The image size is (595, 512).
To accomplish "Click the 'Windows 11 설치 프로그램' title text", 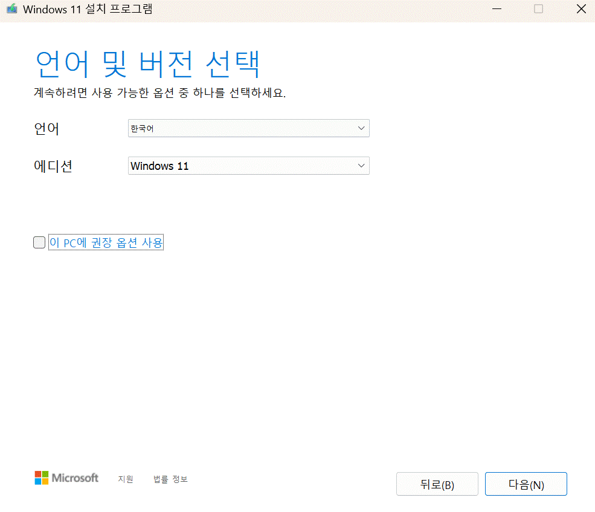I will 88,8.
